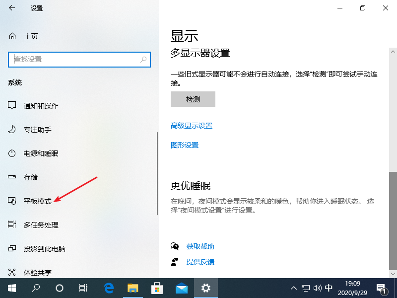Select the 多任务处理 multitasking icon
The width and height of the screenshot is (397, 298).
[11, 224]
